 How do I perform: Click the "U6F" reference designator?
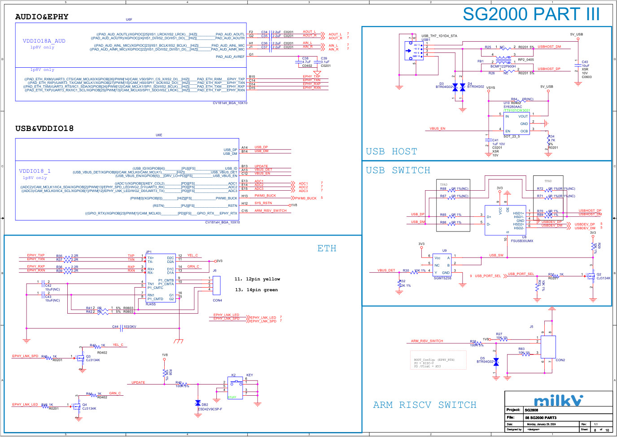click(129, 20)
